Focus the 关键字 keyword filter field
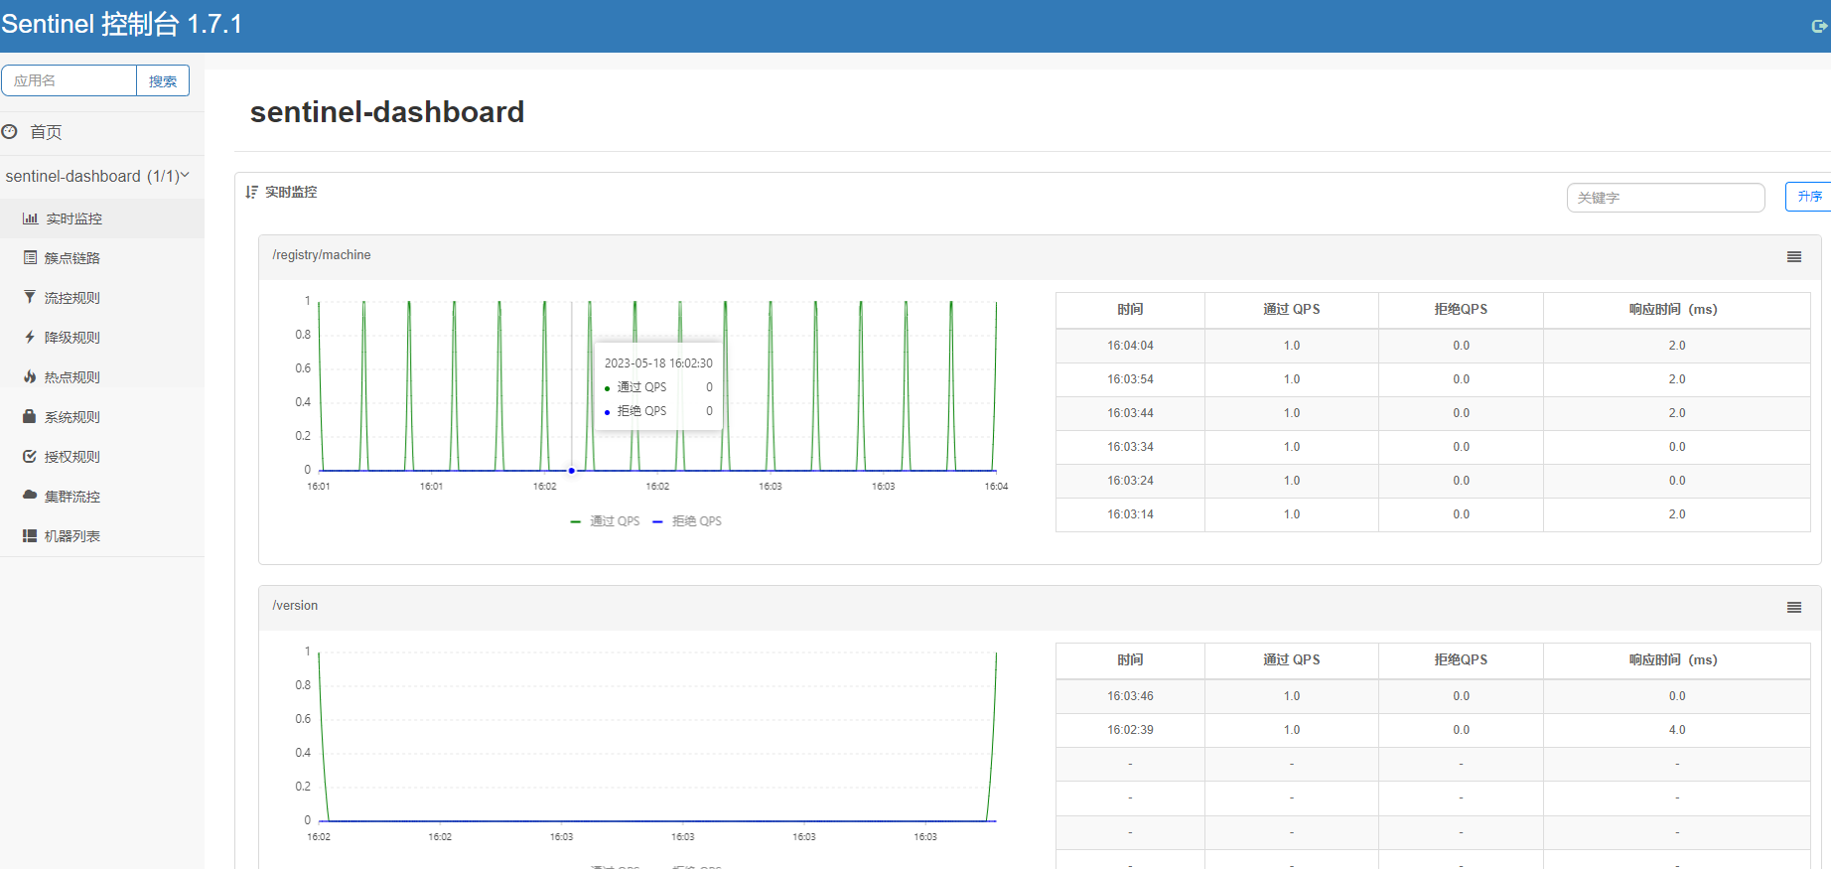Image resolution: width=1831 pixels, height=869 pixels. coord(1665,198)
